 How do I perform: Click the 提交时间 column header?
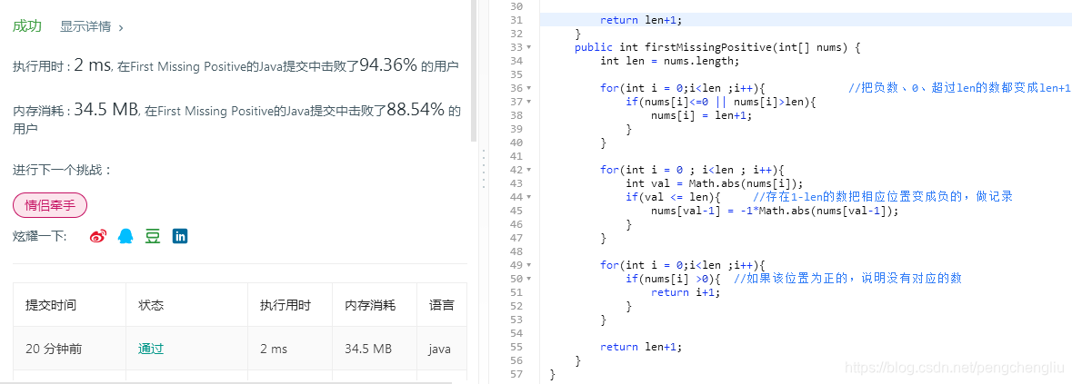[x=70, y=305]
